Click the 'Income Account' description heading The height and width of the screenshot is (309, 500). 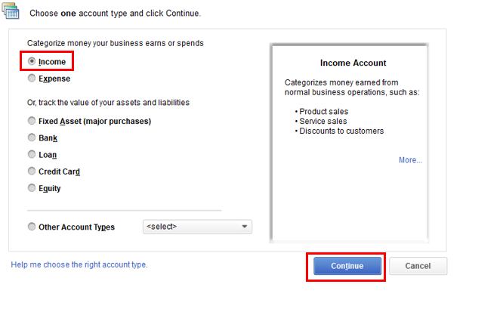click(353, 63)
